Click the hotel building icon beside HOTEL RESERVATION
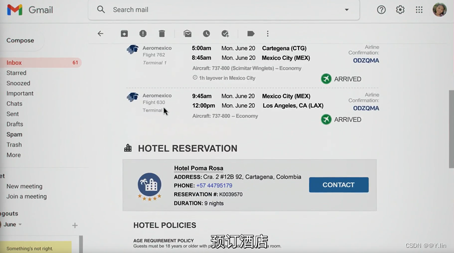 point(128,148)
